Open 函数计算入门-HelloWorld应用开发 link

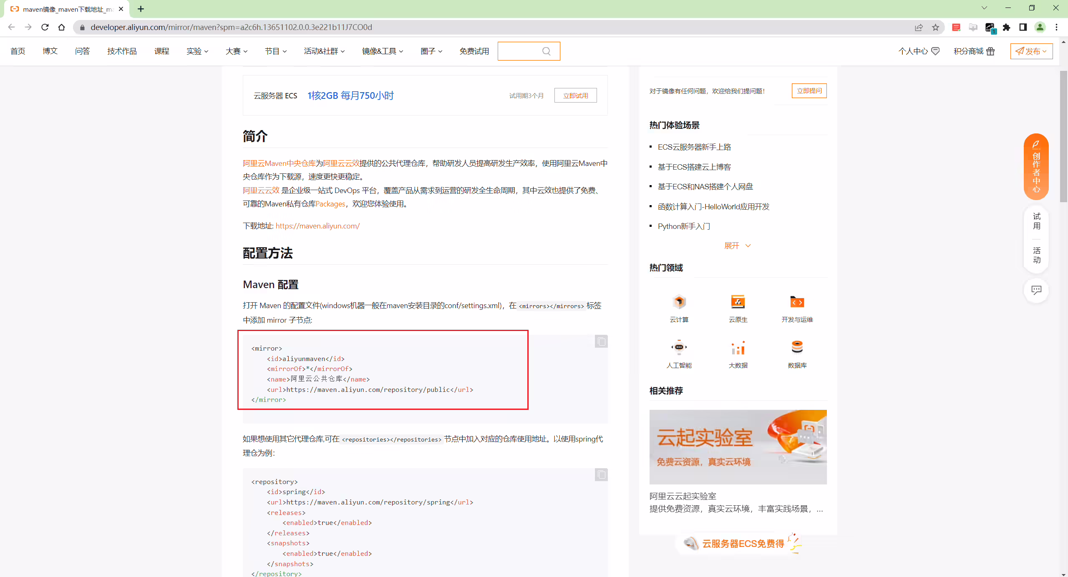tap(713, 207)
